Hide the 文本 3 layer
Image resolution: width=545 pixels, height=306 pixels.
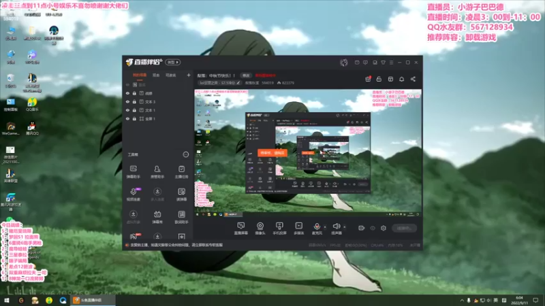[x=127, y=101]
